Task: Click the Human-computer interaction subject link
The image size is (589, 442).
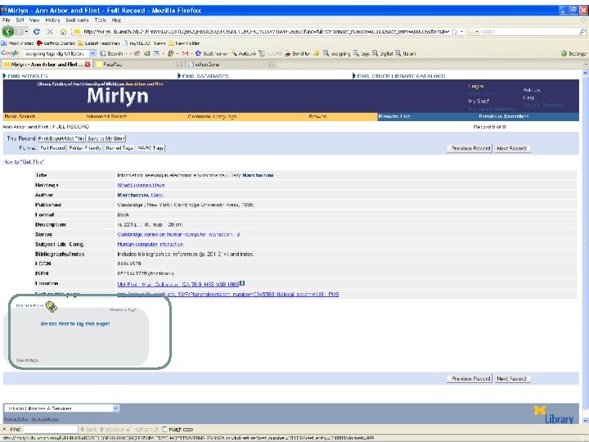Action: point(151,244)
